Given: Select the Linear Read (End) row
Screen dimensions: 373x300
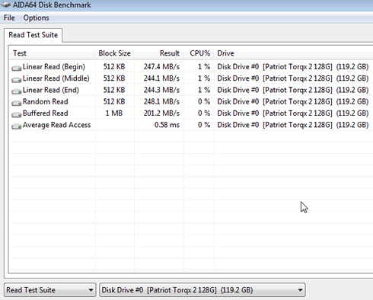Looking at the screenshot, I should (191, 90).
